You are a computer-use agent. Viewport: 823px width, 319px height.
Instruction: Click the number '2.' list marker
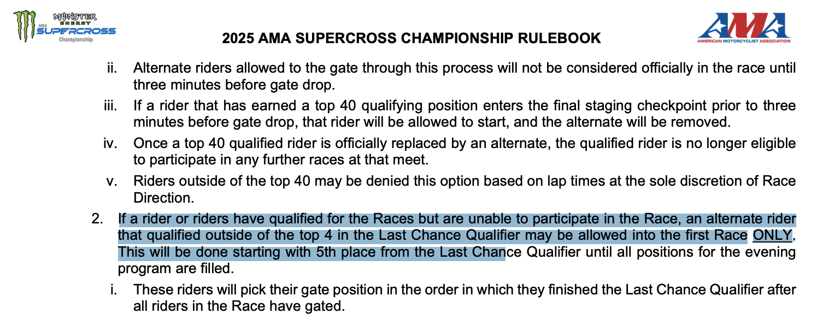pos(97,219)
